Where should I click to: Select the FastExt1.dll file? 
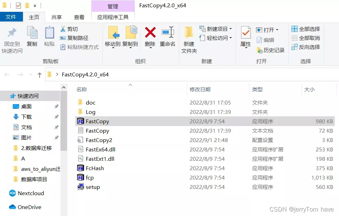100,159
